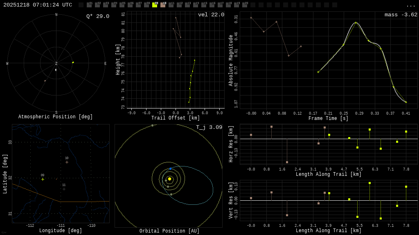Open the three-dots overflow menu

(411, 5)
